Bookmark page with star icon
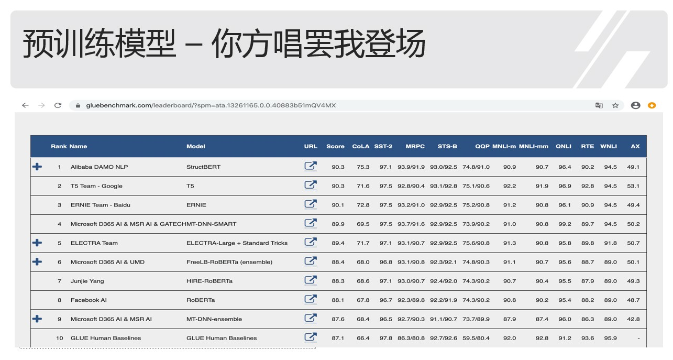 coord(615,105)
